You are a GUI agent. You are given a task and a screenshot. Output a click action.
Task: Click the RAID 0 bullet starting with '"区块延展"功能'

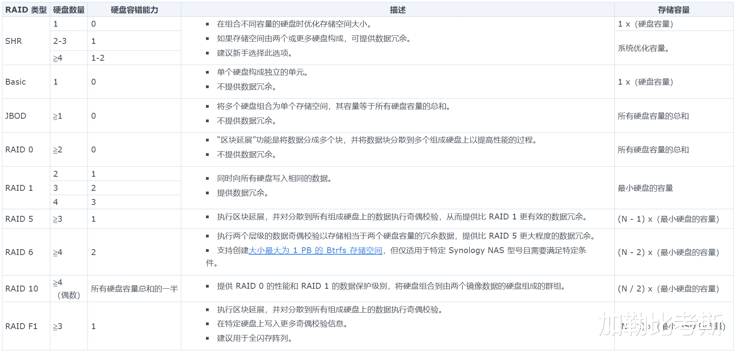(377, 140)
